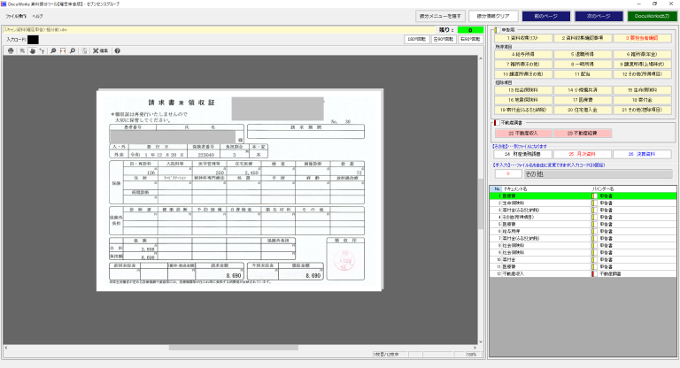The height and width of the screenshot is (368, 680).
Task: Click the print icon in viewer toolbar
Action: click(11, 50)
